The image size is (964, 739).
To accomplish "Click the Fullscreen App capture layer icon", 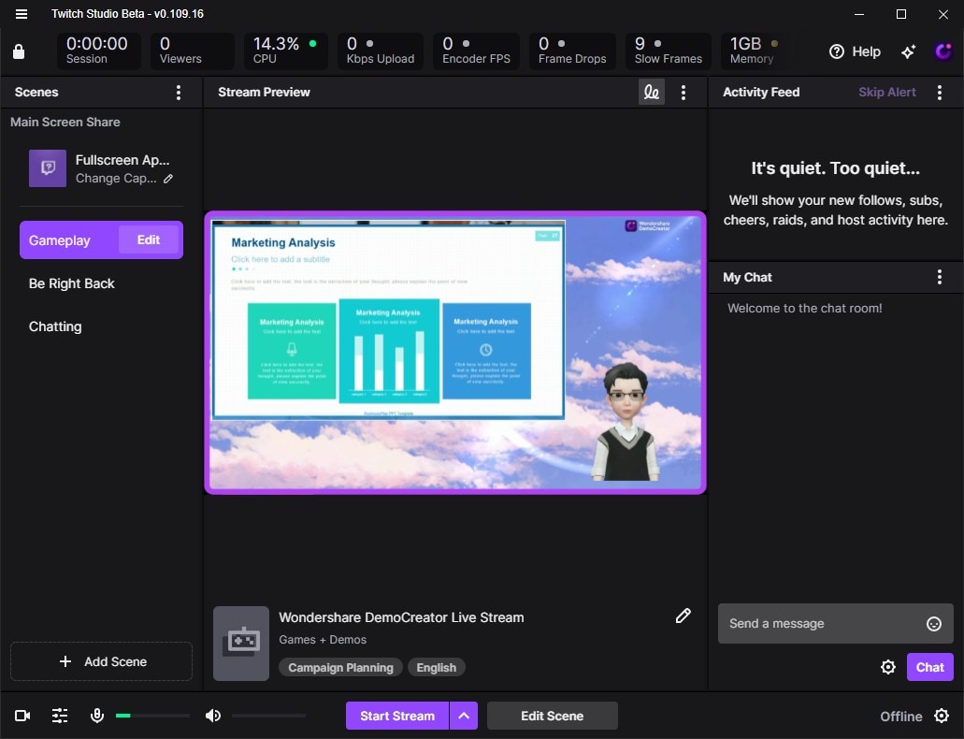I will tap(48, 168).
